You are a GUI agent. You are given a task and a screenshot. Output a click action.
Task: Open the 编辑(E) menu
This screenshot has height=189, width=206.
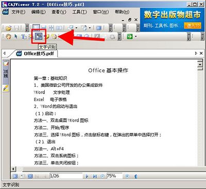(39, 12)
